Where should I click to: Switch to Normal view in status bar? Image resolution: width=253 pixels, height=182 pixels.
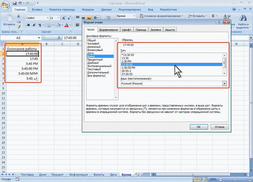point(196,179)
